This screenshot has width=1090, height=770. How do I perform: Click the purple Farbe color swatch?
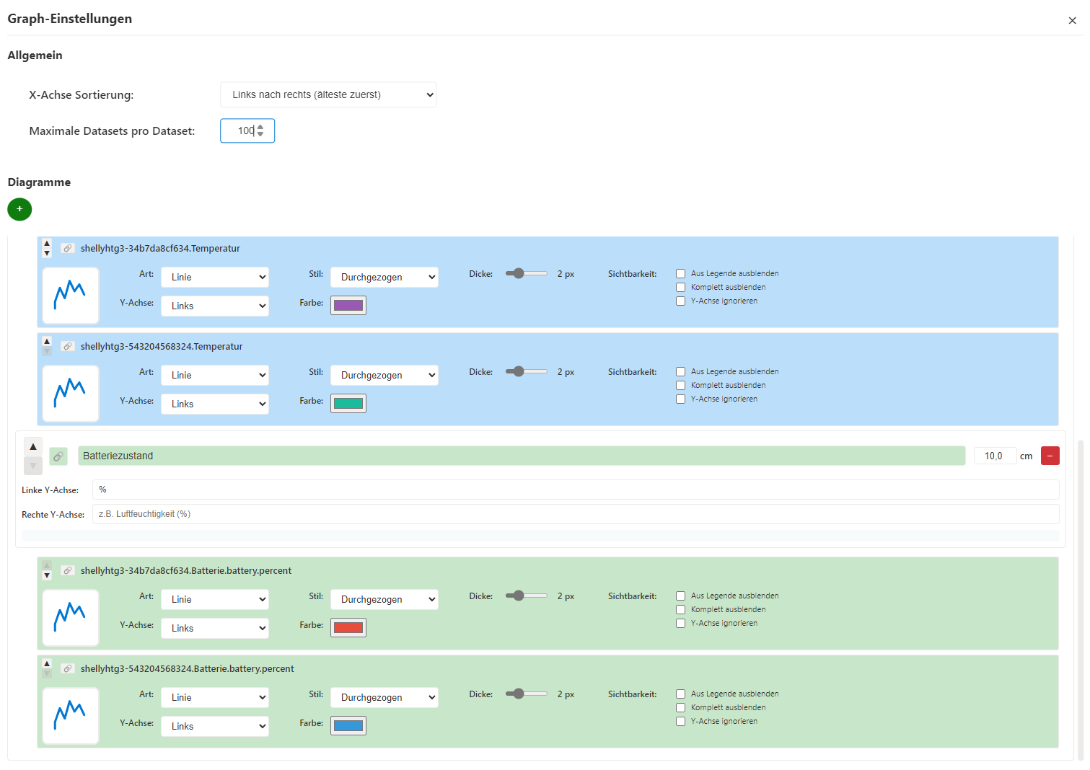click(348, 306)
